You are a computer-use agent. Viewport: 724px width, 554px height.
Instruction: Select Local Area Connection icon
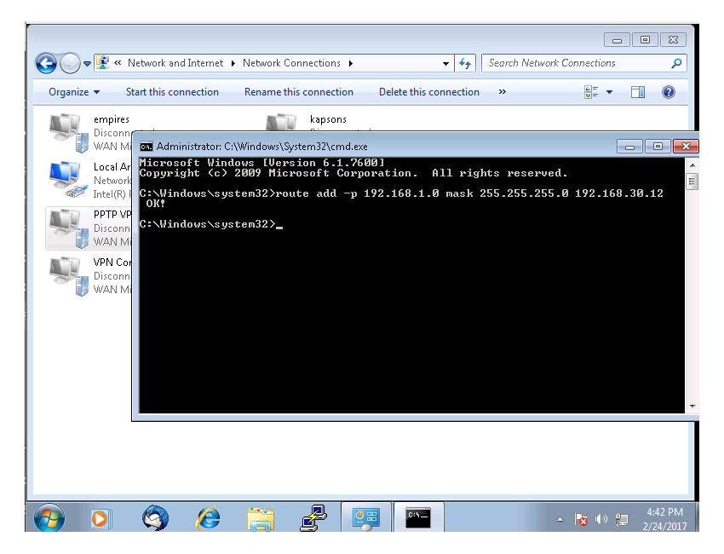click(69, 180)
